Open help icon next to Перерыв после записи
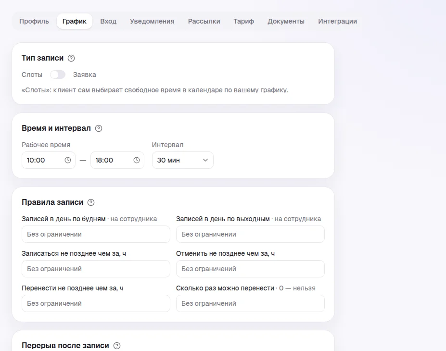 tap(117, 346)
